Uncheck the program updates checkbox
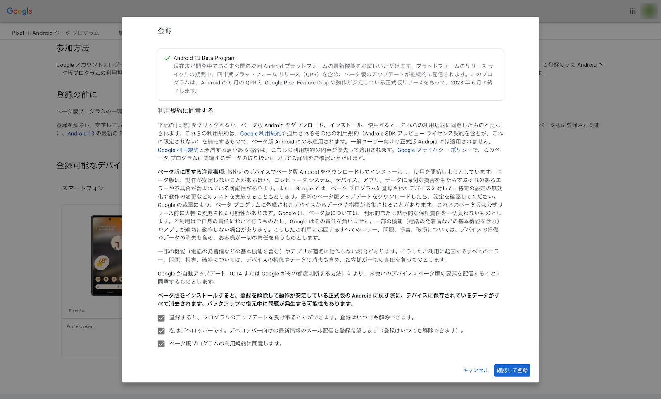The image size is (661, 399). click(161, 318)
